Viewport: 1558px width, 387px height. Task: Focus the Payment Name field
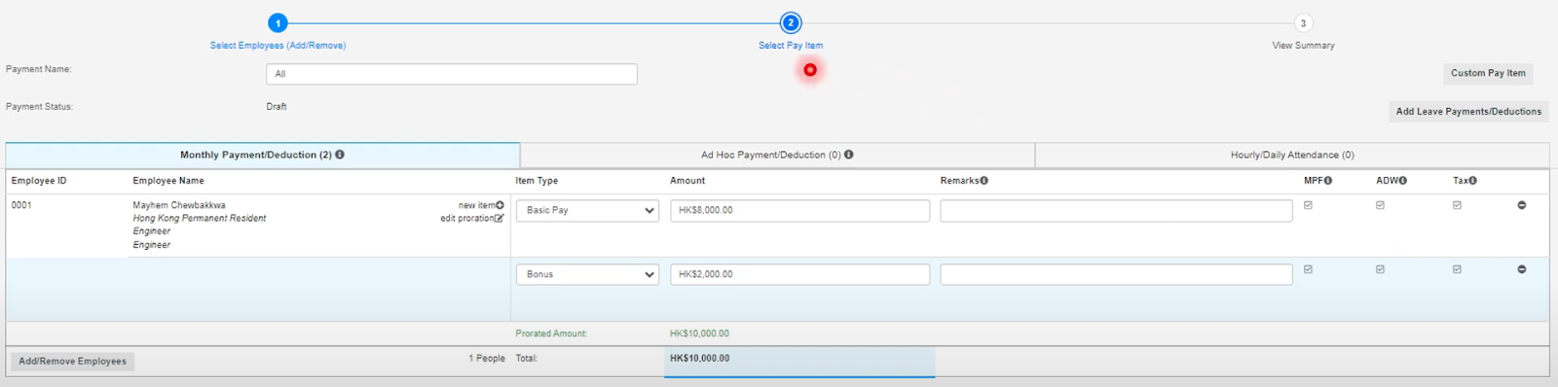tap(452, 74)
